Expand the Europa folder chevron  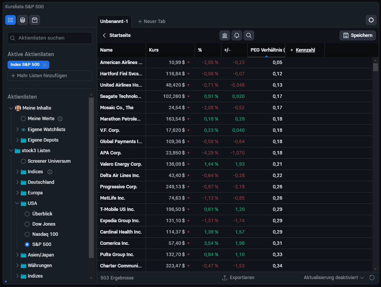point(17,193)
